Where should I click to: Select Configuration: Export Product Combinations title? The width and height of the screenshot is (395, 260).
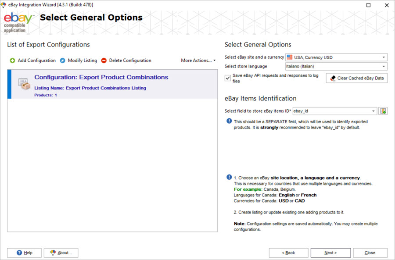101,77
